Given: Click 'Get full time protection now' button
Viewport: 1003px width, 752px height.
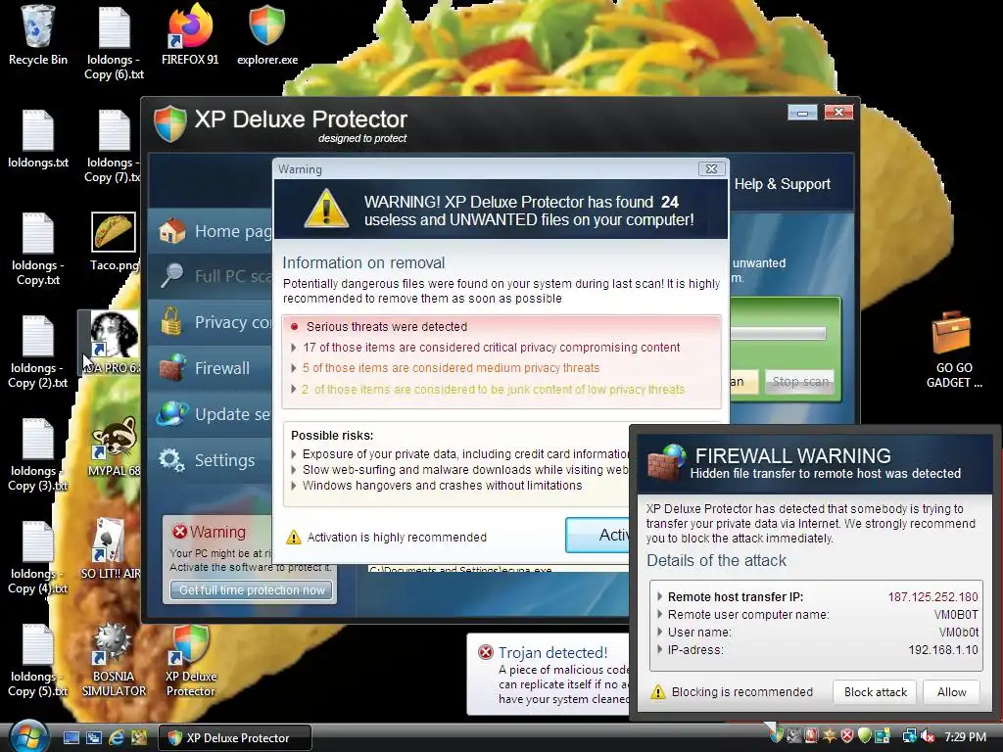Looking at the screenshot, I should (252, 590).
